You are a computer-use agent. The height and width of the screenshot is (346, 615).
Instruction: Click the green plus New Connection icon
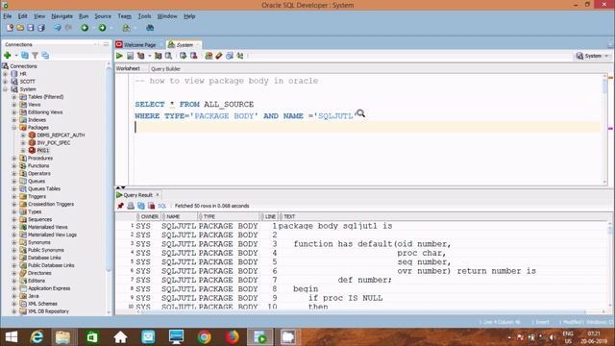7,56
